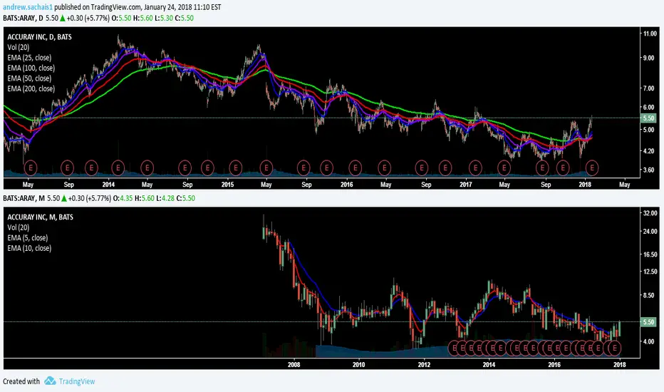664x392 pixels.
Task: Click the 4.20 price axis label
Action: point(649,151)
